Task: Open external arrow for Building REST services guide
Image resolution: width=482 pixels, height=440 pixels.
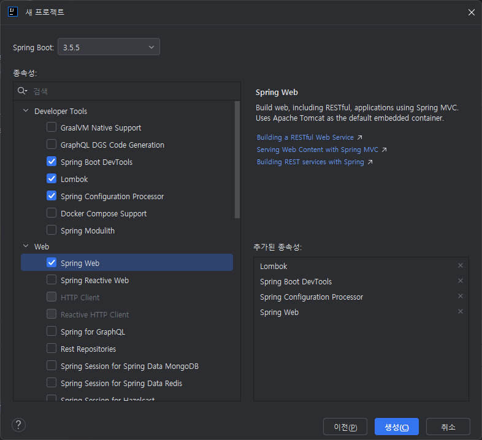Action: tap(370, 162)
